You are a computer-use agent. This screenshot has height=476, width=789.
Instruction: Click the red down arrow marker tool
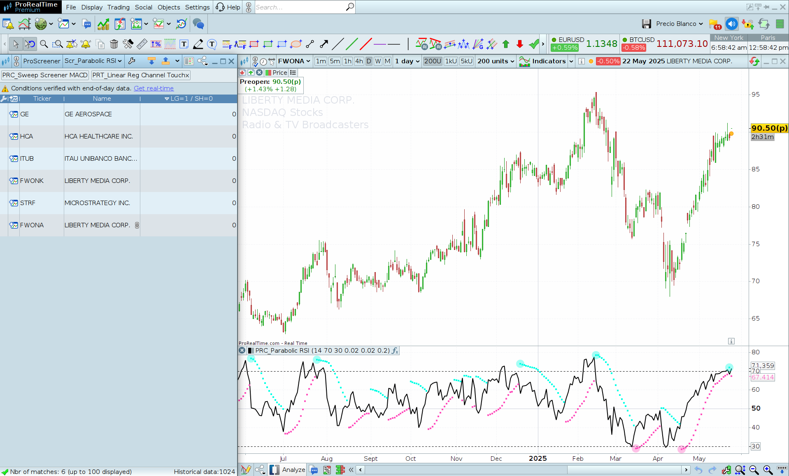tap(520, 44)
